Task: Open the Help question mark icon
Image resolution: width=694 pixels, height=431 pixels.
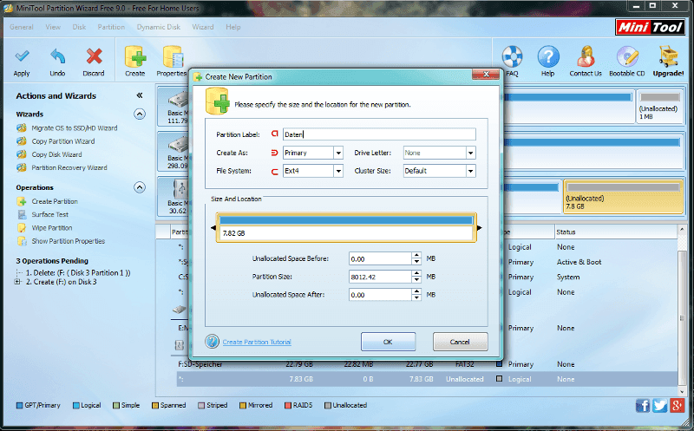Action: click(x=548, y=56)
